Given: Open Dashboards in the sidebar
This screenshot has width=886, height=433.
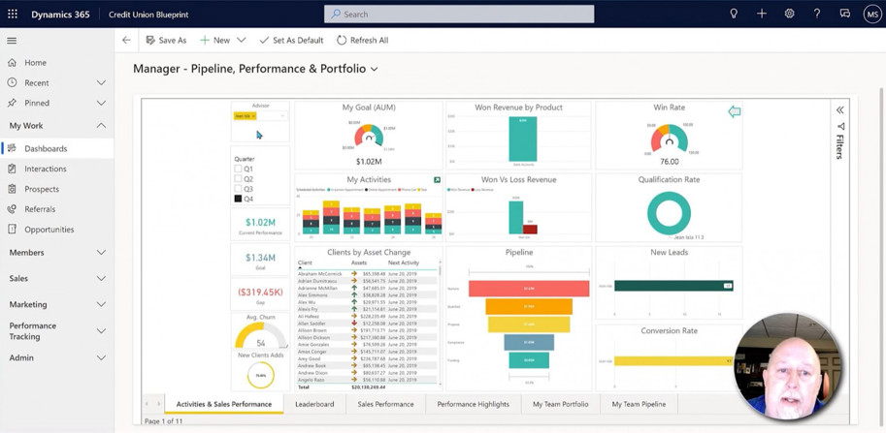Looking at the screenshot, I should [57, 149].
